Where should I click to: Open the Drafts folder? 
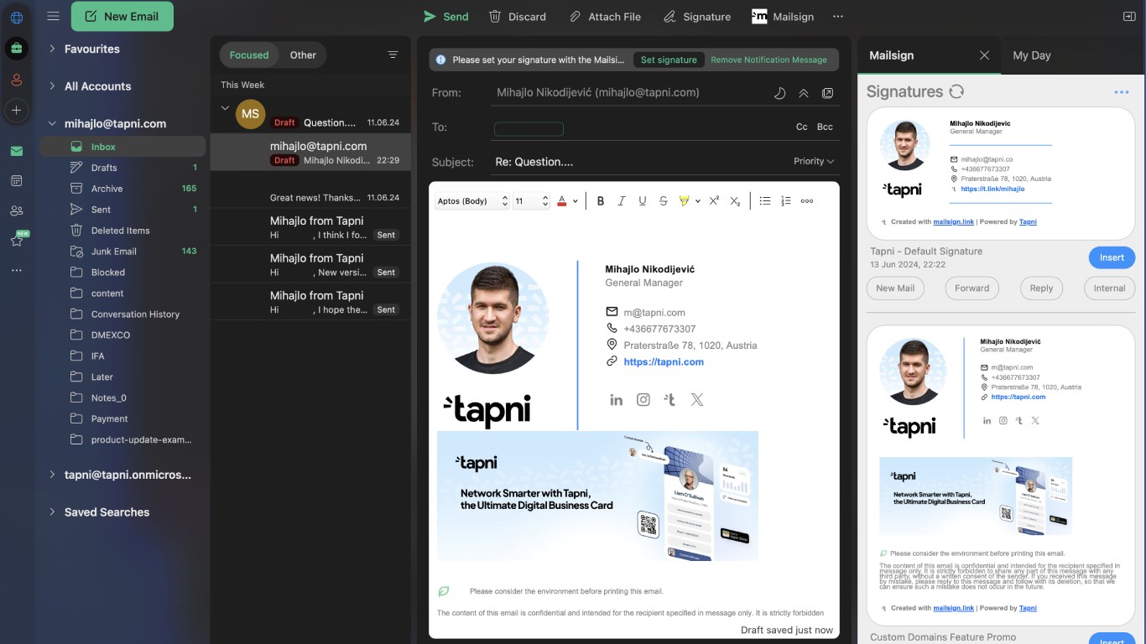coord(122,168)
